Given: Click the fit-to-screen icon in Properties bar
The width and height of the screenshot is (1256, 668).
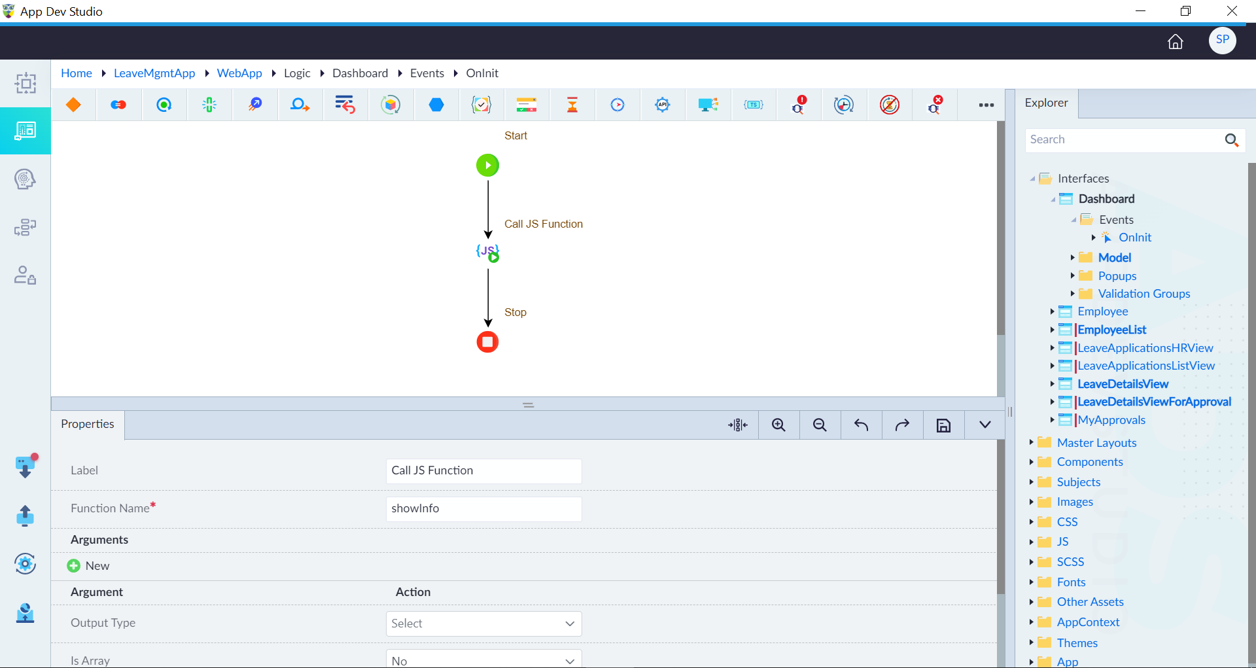Looking at the screenshot, I should pyautogui.click(x=738, y=425).
